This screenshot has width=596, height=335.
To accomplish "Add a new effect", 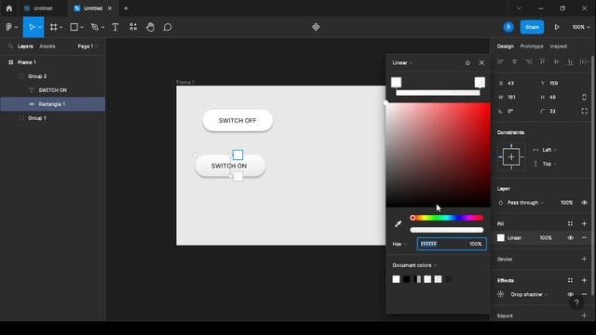I will point(584,280).
